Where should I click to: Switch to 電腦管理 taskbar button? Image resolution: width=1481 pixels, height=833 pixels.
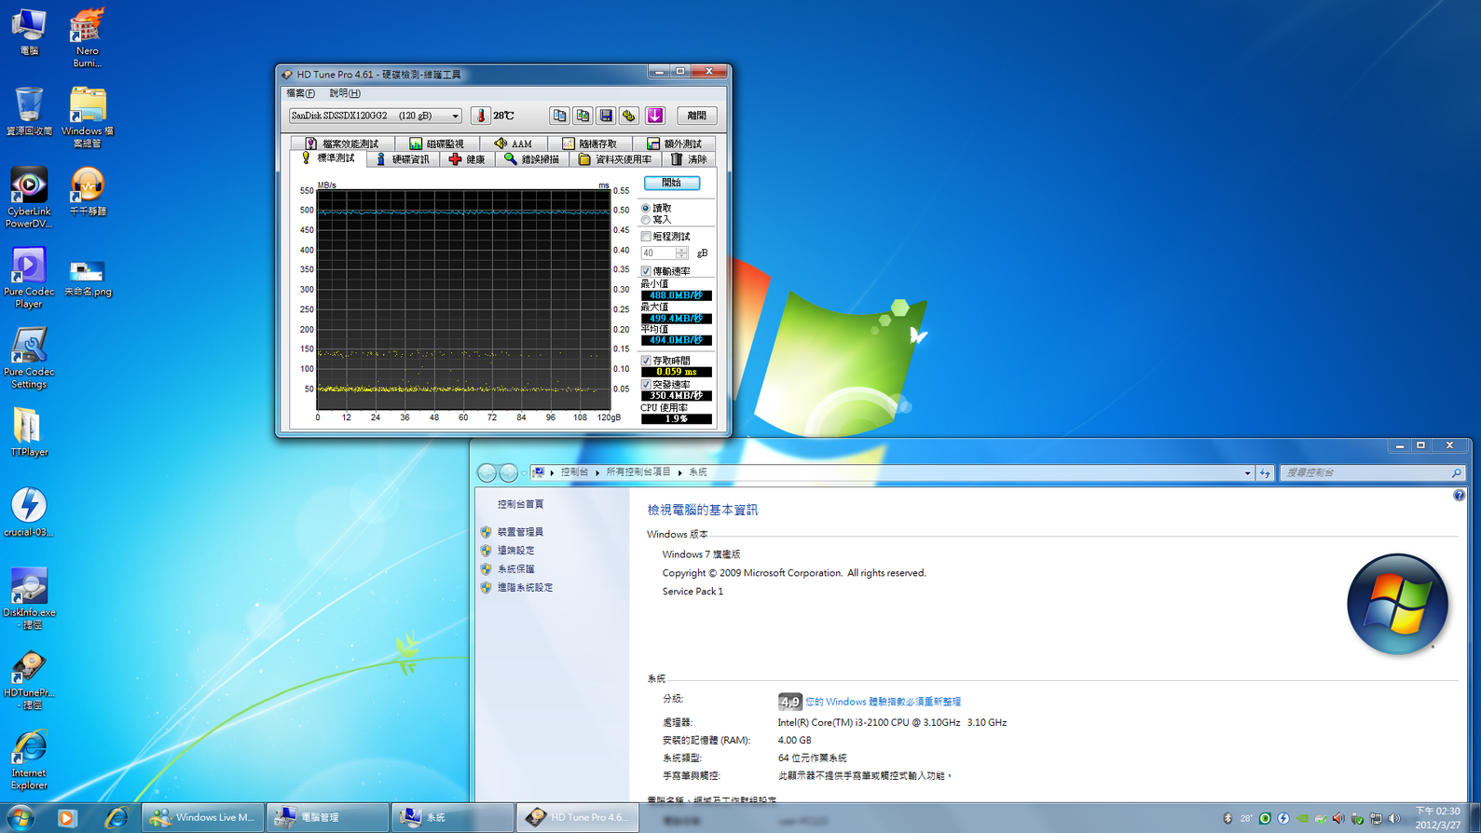pyautogui.click(x=328, y=817)
